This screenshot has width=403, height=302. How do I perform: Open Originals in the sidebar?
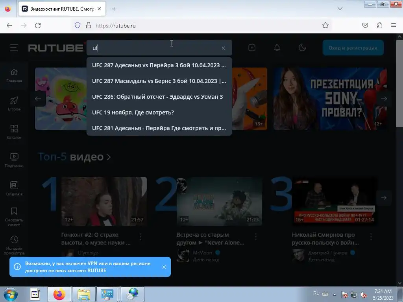[14, 188]
